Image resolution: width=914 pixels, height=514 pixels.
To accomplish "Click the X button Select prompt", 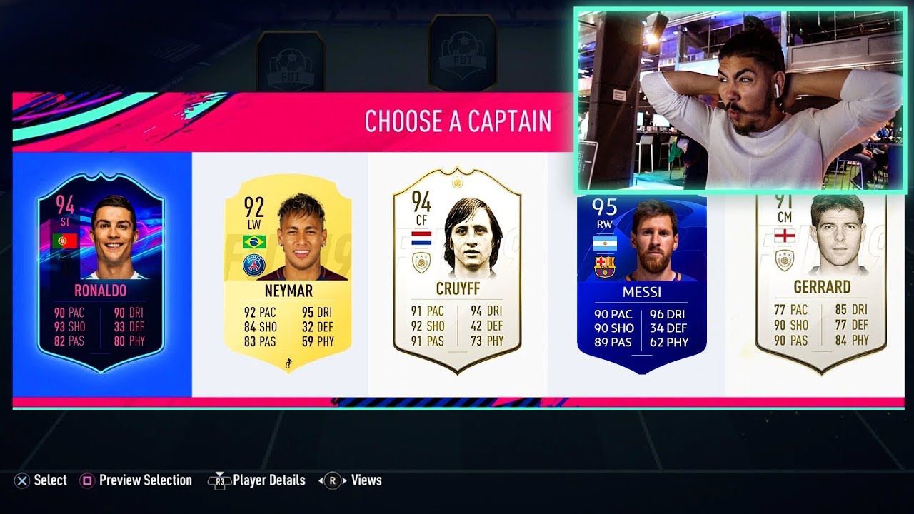I will point(22,480).
